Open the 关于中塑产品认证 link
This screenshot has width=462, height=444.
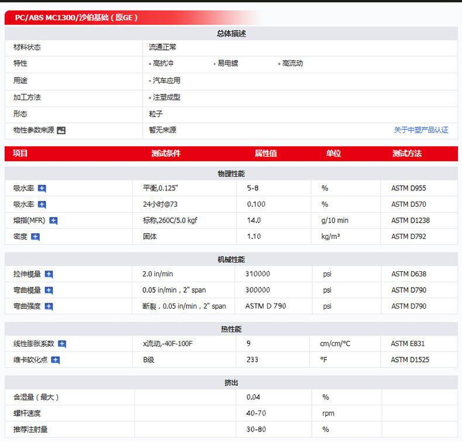click(420, 130)
